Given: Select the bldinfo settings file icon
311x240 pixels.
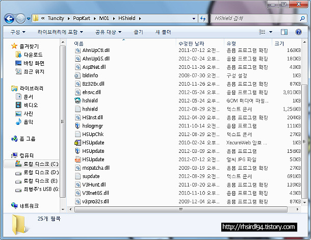Looking at the screenshot, I should pyautogui.click(x=77, y=75).
